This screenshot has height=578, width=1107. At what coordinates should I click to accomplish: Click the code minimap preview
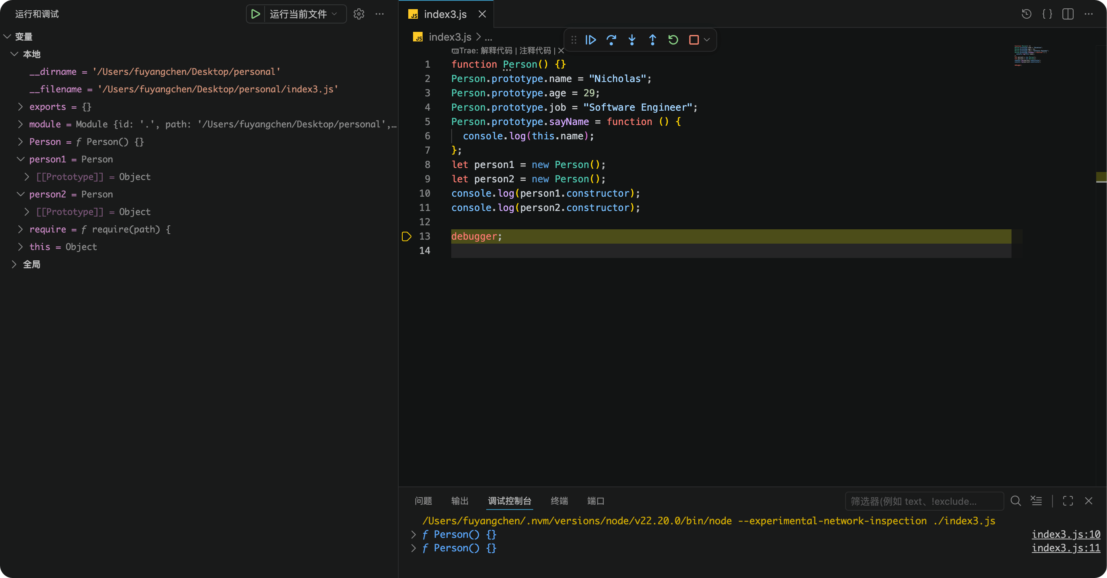click(x=1031, y=55)
